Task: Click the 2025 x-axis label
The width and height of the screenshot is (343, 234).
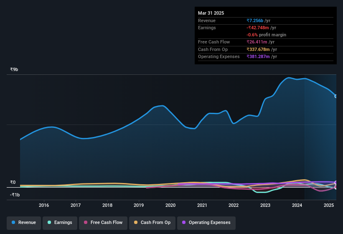Action: pyautogui.click(x=329, y=205)
